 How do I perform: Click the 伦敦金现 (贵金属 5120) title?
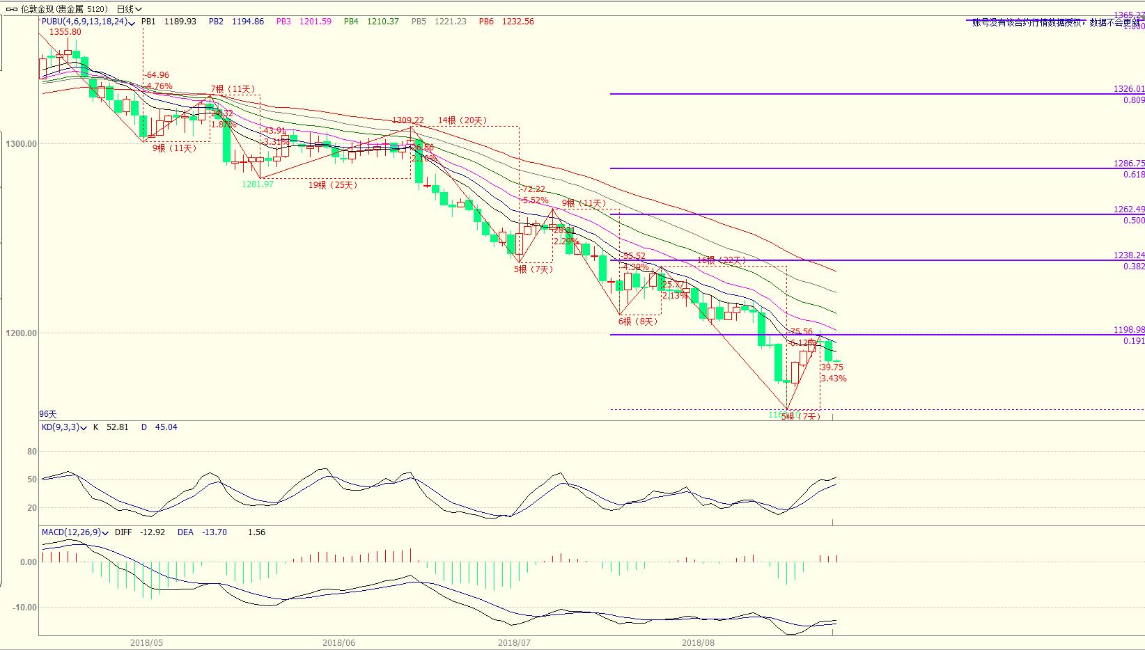(x=65, y=9)
